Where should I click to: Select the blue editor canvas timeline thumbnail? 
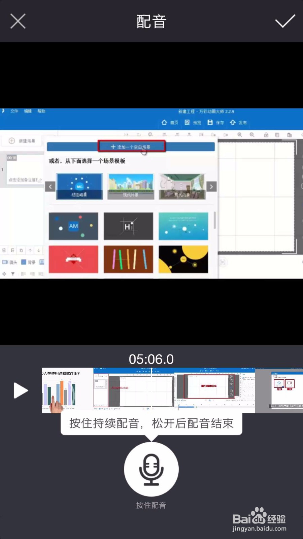click(x=134, y=390)
